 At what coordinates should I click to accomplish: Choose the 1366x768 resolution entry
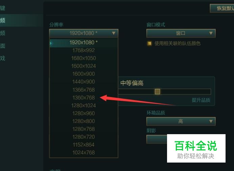[x=84, y=90]
